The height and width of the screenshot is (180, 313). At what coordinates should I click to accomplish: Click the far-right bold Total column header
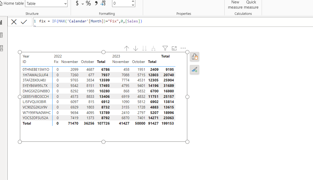tap(165, 56)
